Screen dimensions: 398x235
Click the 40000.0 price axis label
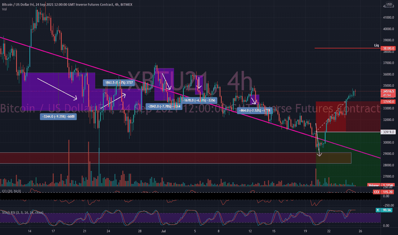[388, 29]
